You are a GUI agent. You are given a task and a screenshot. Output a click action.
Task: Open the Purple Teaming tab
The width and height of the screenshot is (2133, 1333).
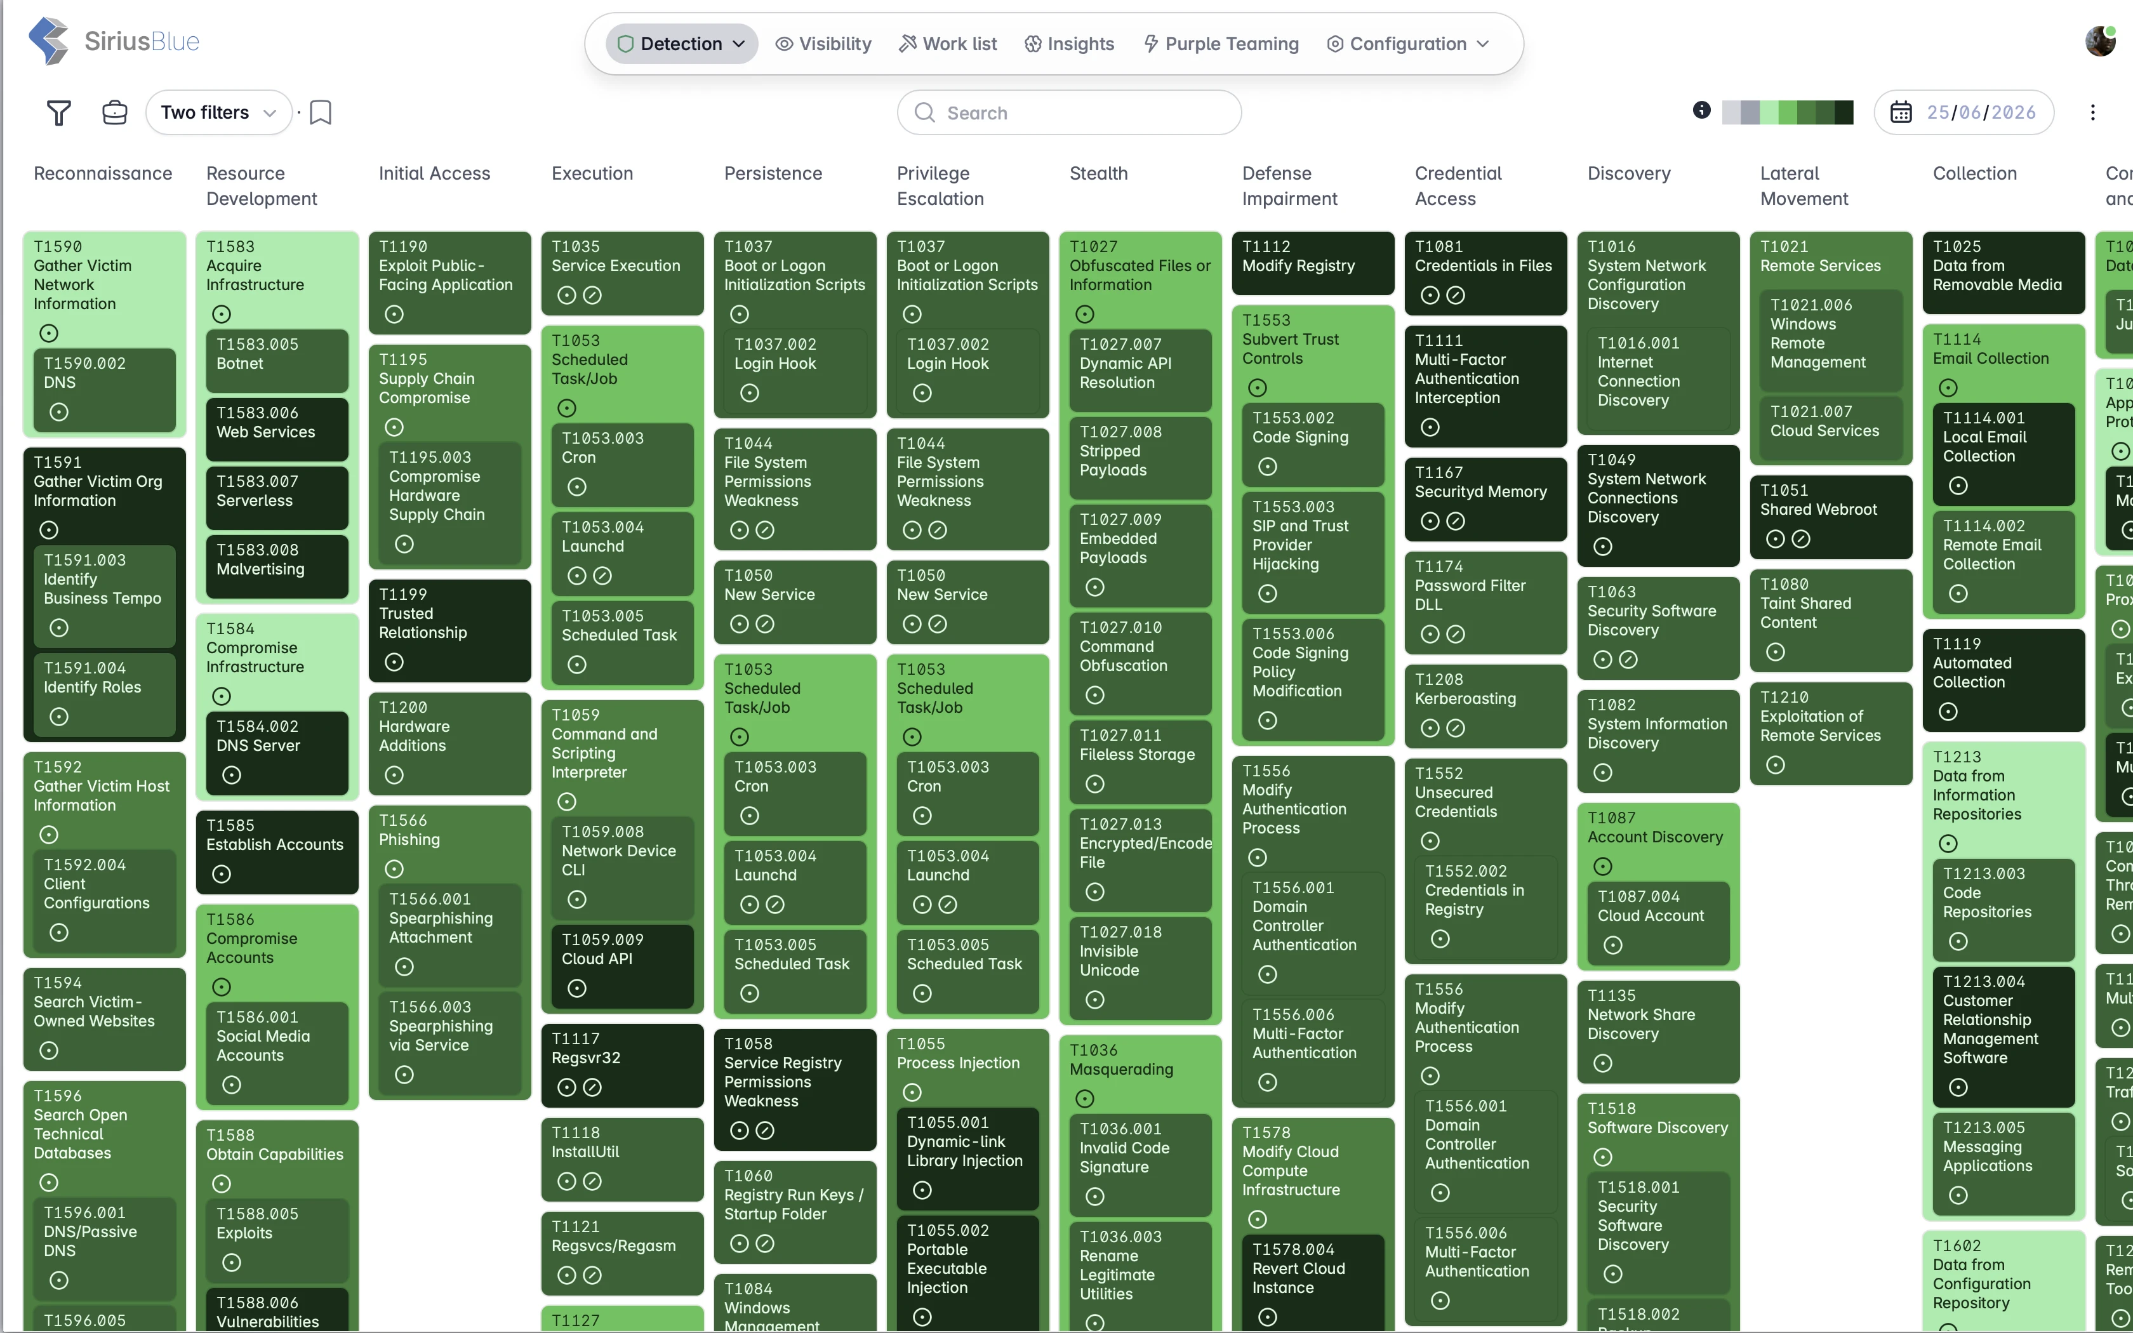1221,44
